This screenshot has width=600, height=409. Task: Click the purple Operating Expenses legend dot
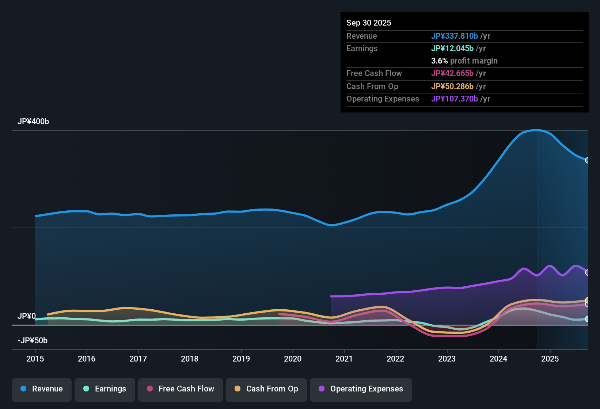coord(322,389)
